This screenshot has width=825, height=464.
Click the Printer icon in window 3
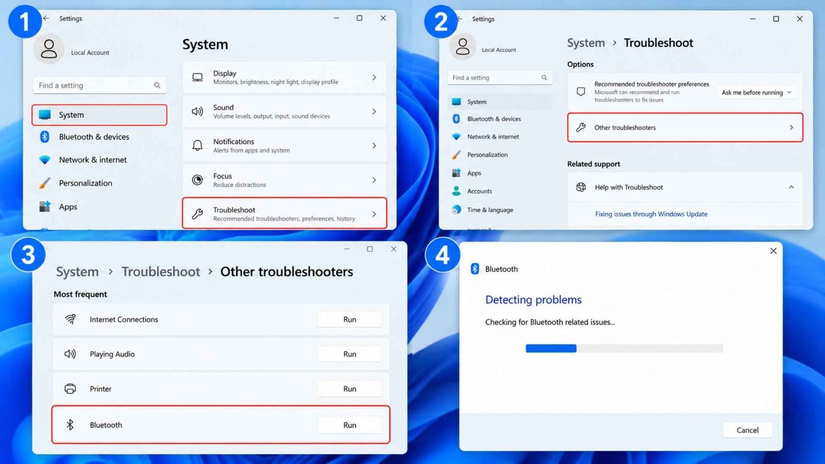coord(70,389)
